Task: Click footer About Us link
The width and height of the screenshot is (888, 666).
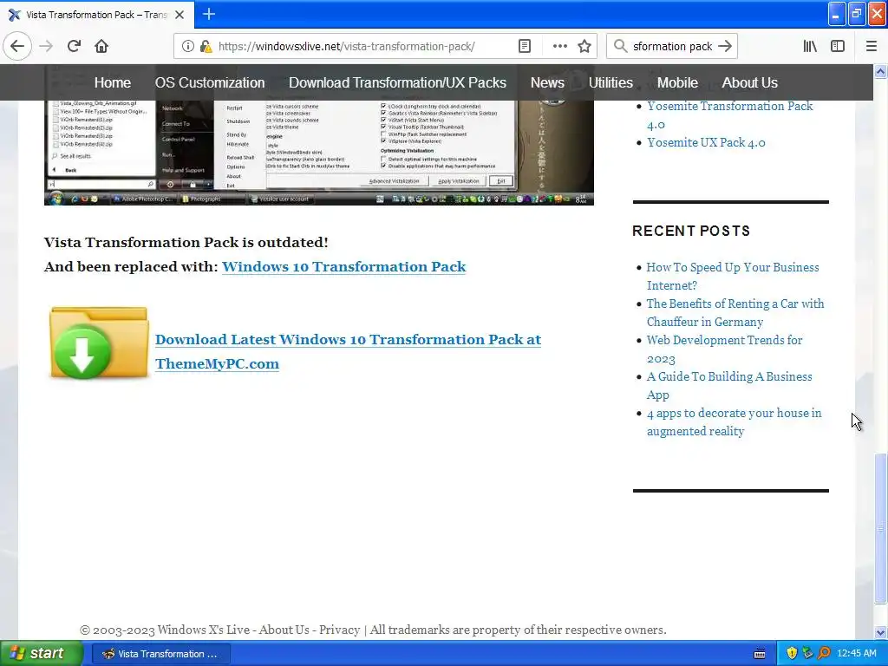Action: (284, 630)
